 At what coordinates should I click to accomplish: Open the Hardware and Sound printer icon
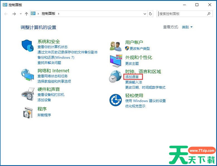(x=28, y=94)
